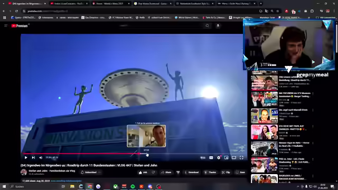The height and width of the screenshot is (190, 338).
Task: Open the Stefan und John channel avatar
Action: [x=24, y=172]
